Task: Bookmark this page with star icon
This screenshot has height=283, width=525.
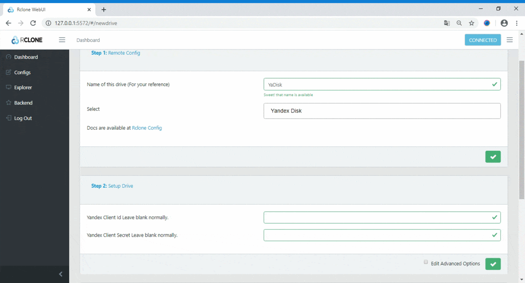Action: [x=472, y=23]
